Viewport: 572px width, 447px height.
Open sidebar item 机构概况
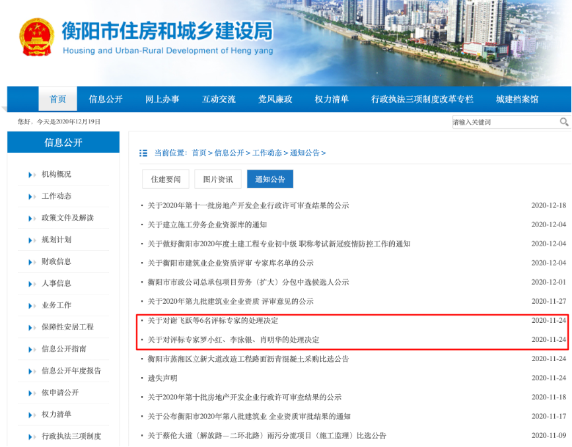(x=56, y=174)
